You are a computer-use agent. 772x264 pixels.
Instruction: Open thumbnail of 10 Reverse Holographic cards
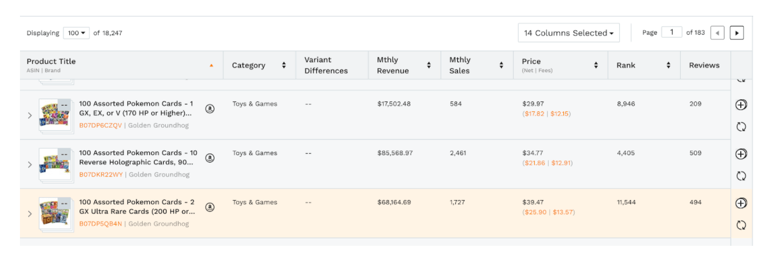[x=56, y=164]
